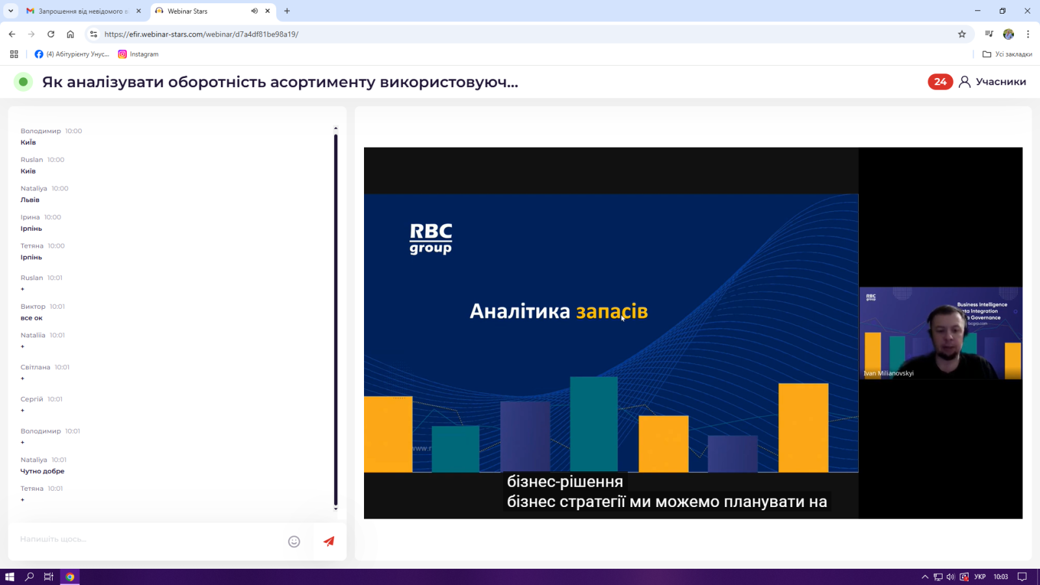Open the notification center icon

coord(1022,577)
